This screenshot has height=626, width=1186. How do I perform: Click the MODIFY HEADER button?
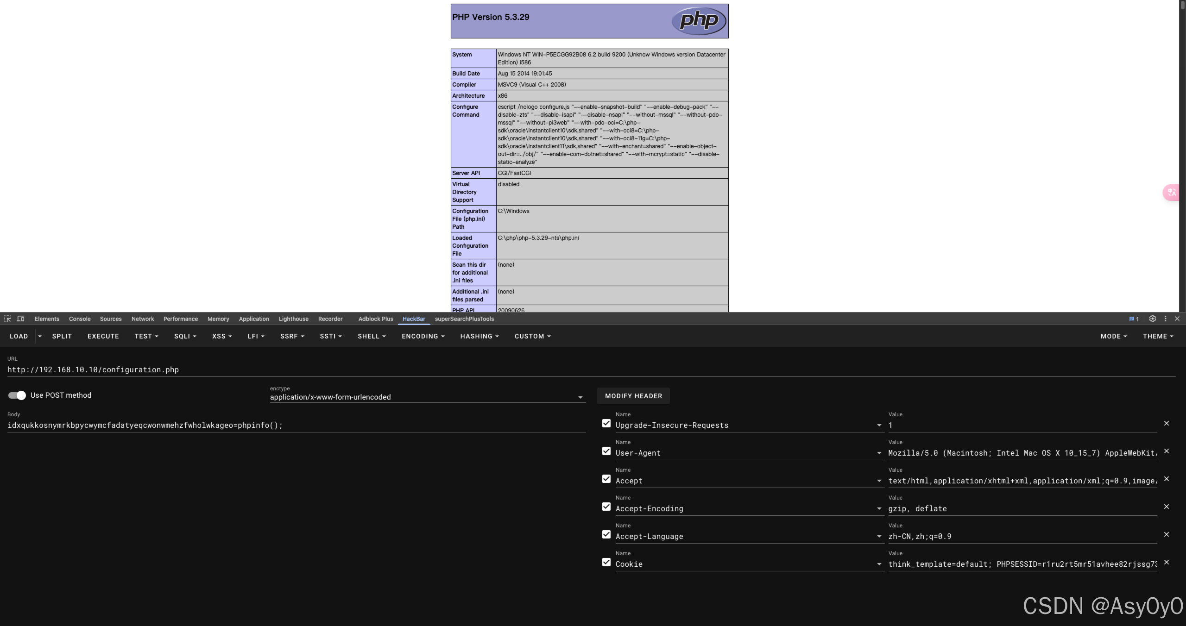click(x=633, y=395)
